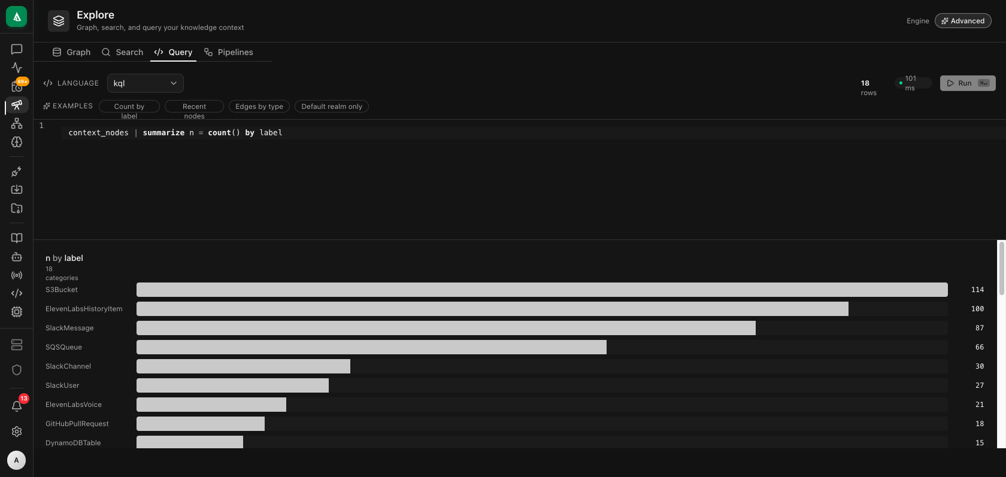Open the kql language dropdown

coord(146,83)
